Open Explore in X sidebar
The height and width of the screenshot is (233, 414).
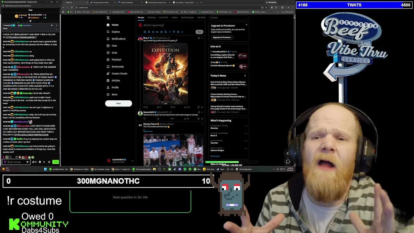[113, 32]
